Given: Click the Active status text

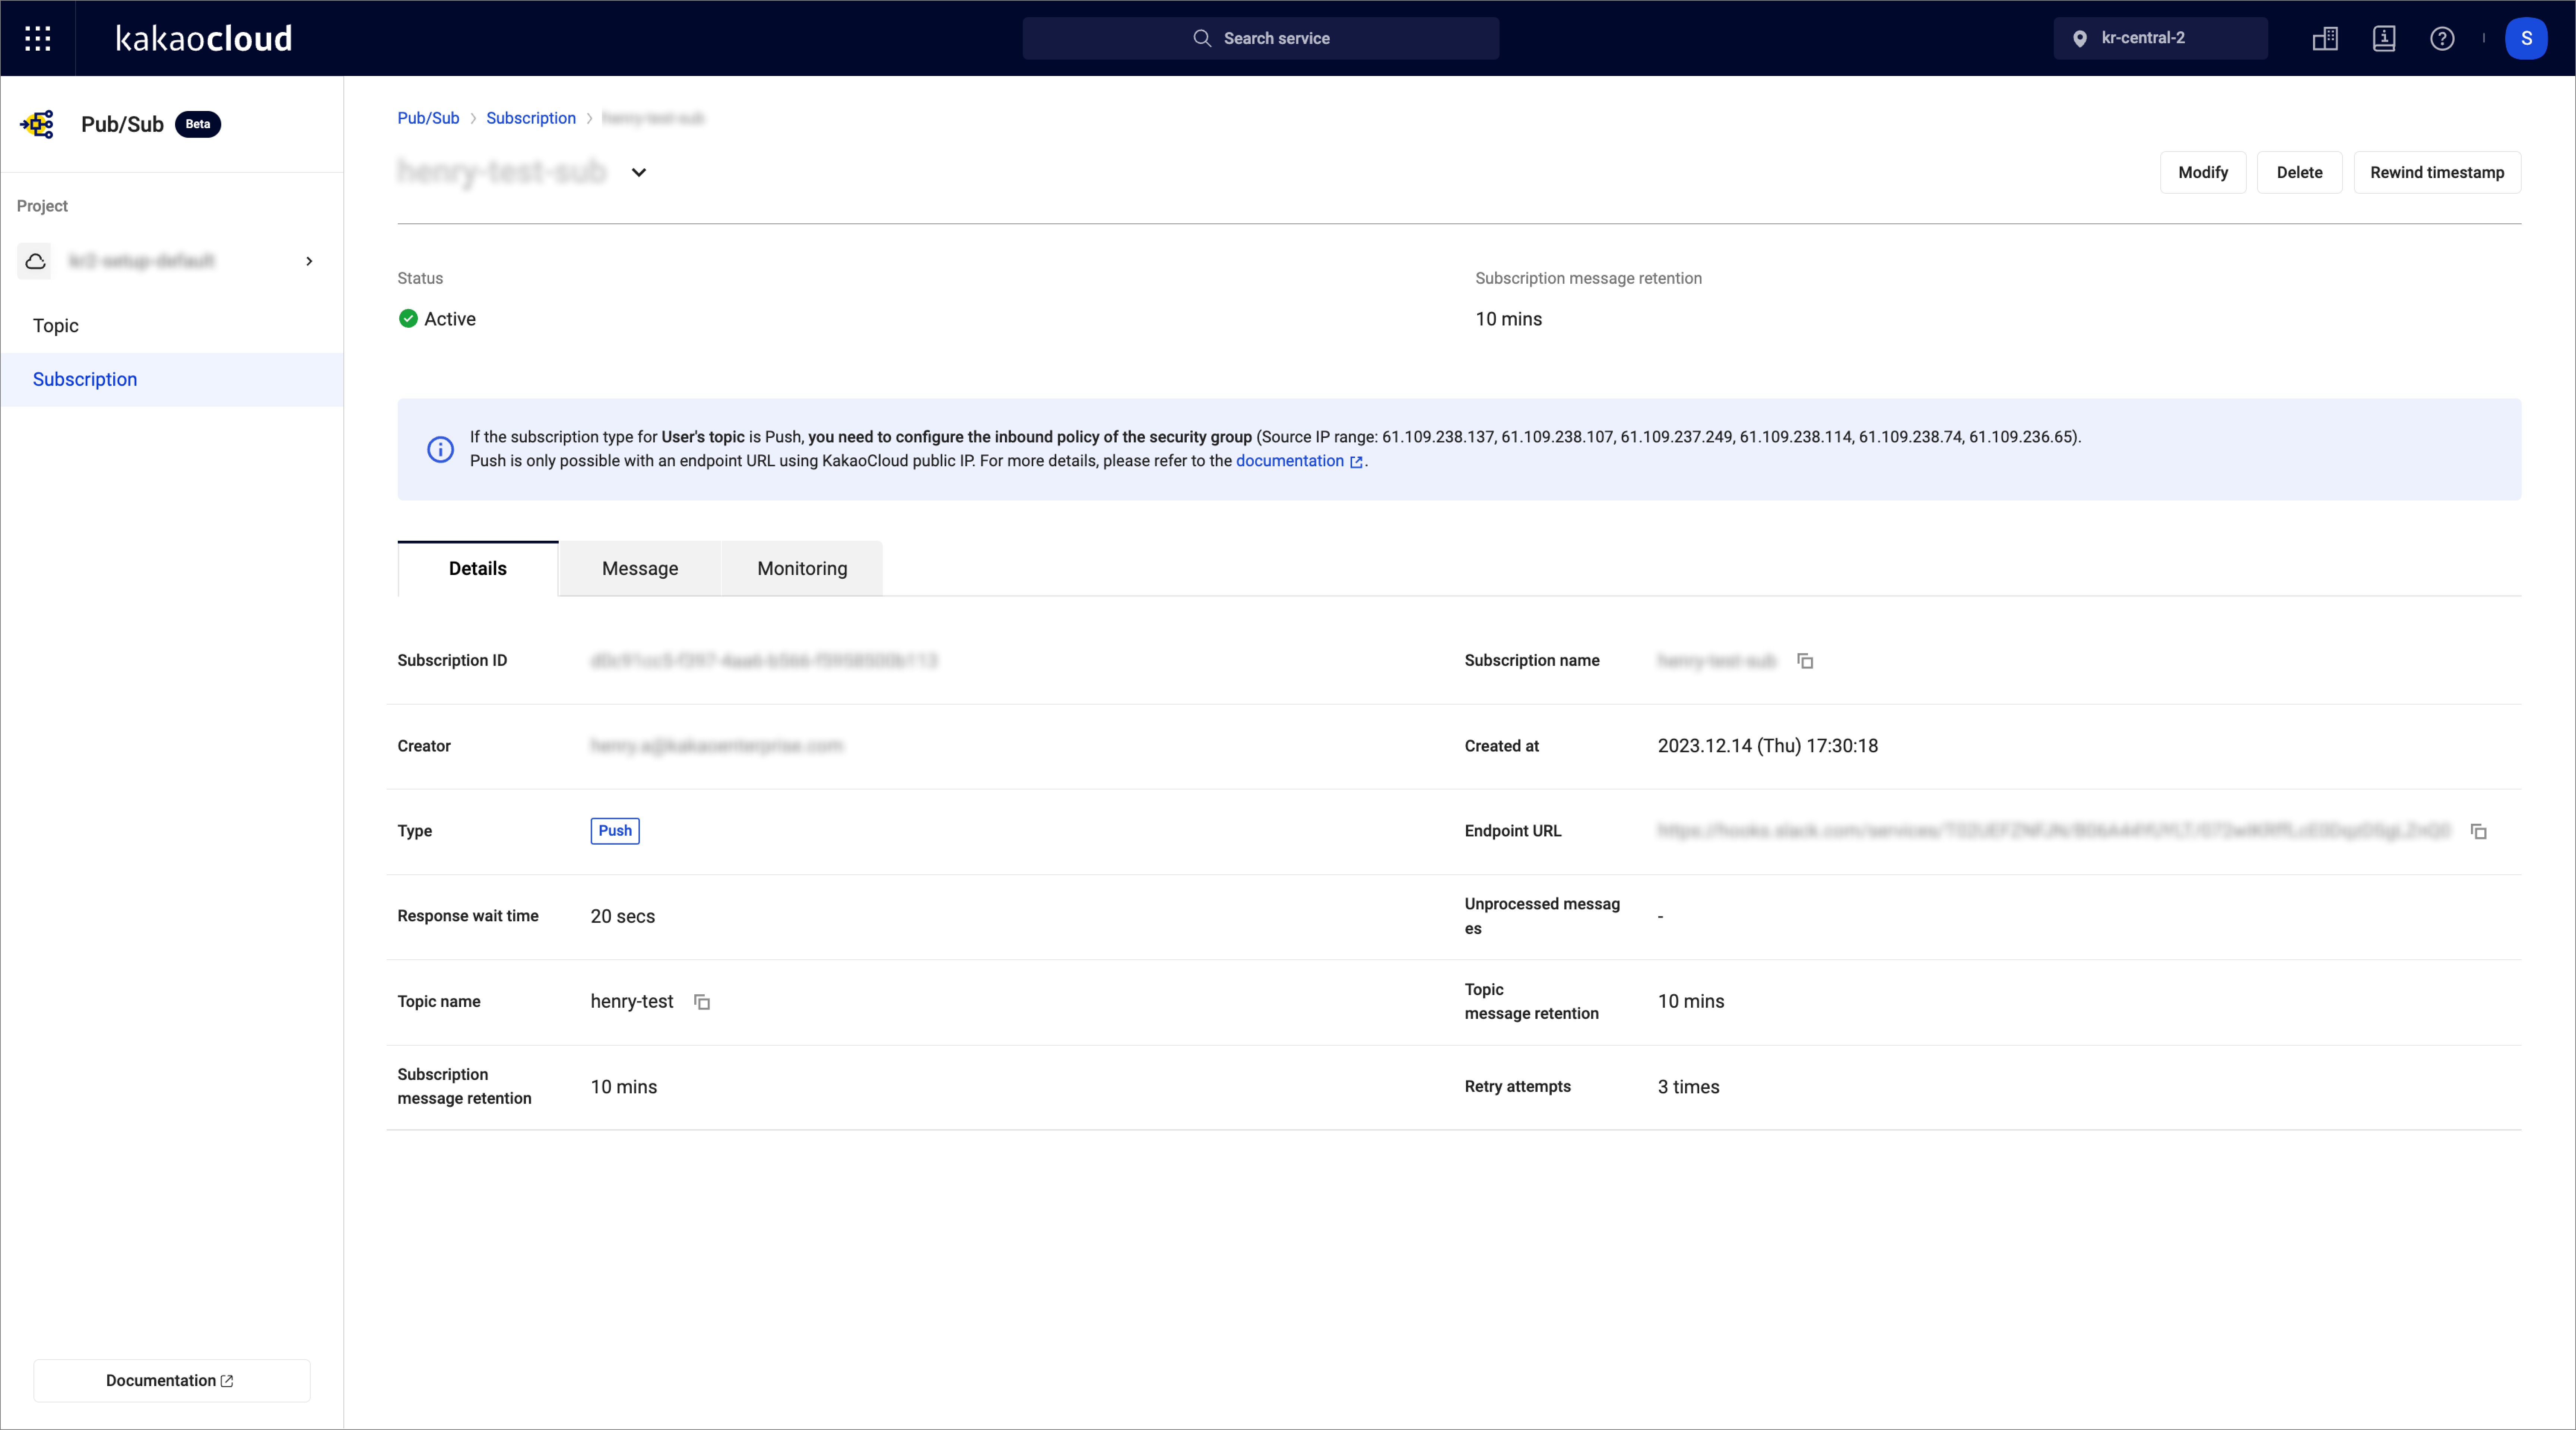Looking at the screenshot, I should click(x=450, y=319).
